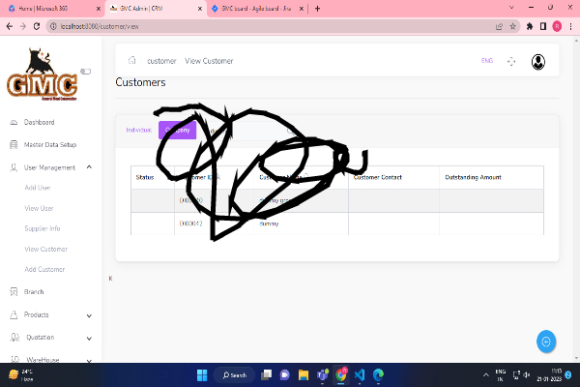Image resolution: width=580 pixels, height=387 pixels.
Task: Open Supplier Info in sidebar
Action: pos(43,228)
